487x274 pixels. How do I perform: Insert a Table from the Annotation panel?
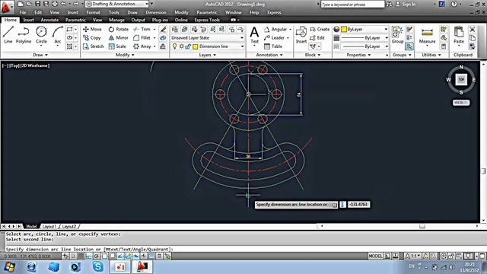[x=273, y=46]
